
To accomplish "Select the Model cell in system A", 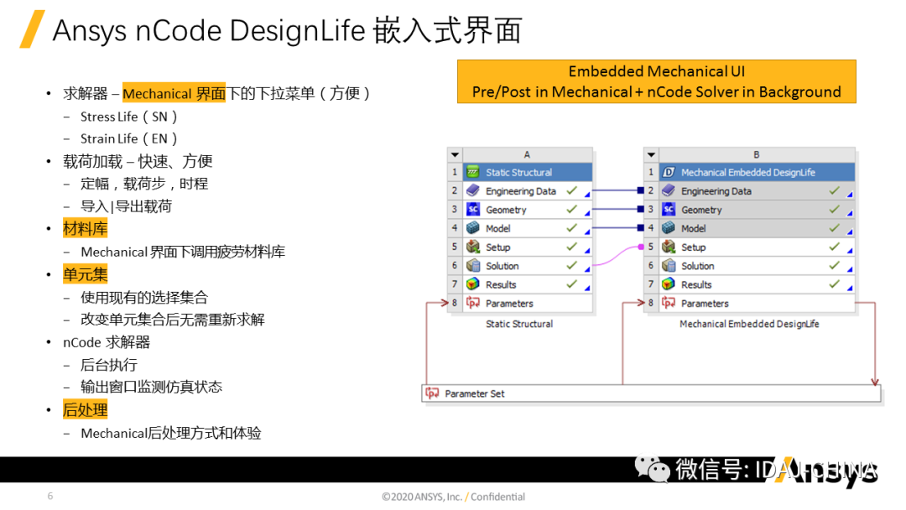I will coord(528,228).
